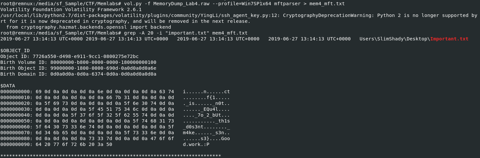Click the red highlighted Important.txt filename
Image resolution: width=480 pixels, height=158 pixels.
(x=449, y=39)
